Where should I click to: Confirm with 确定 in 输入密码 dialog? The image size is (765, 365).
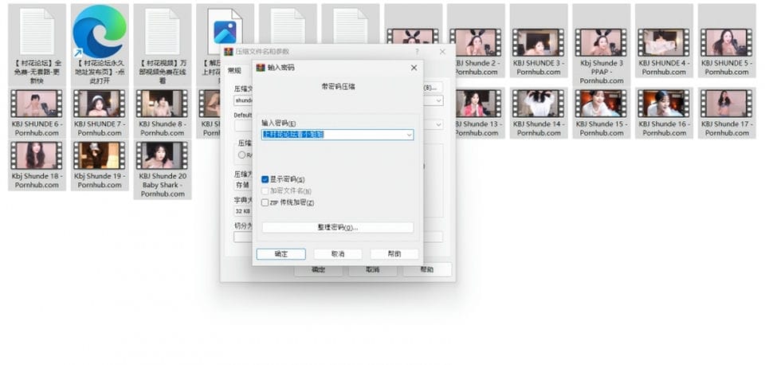281,254
